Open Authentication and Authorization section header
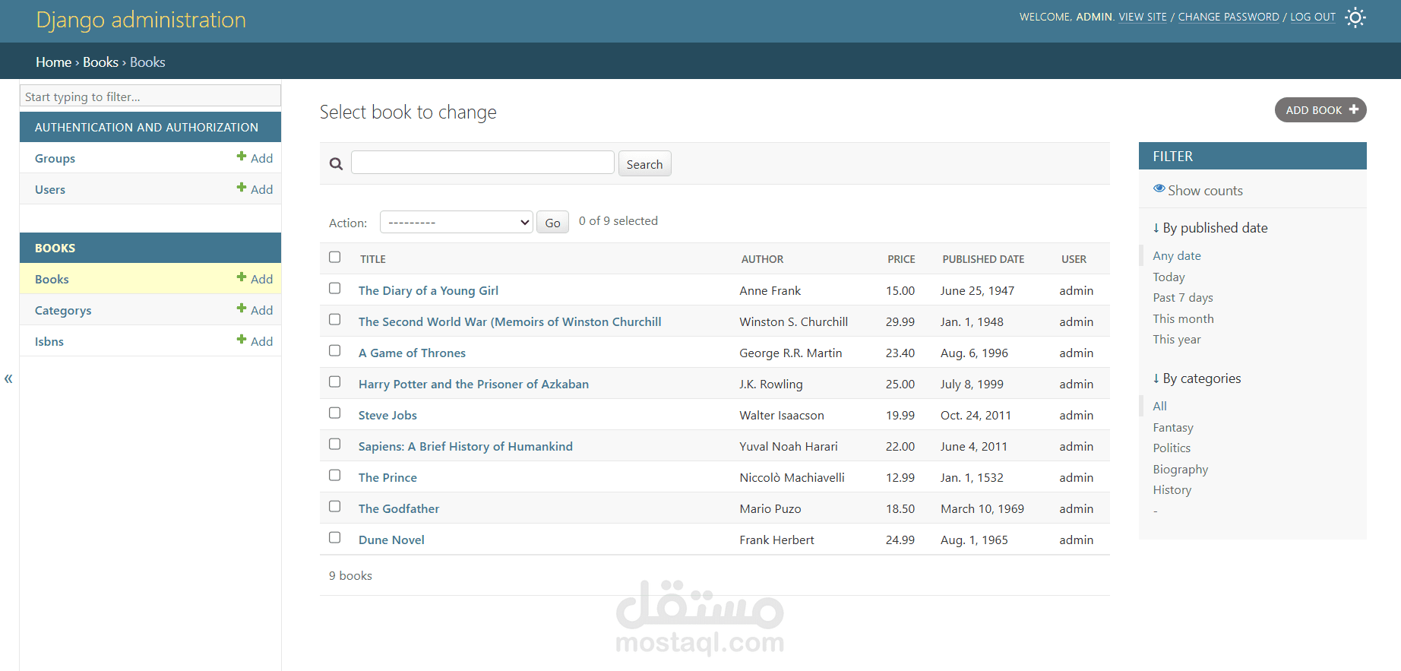Screen dimensions: 1401x671 147,127
